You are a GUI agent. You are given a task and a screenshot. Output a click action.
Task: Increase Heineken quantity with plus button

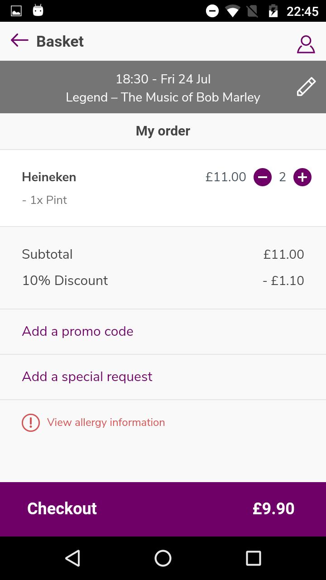click(x=302, y=177)
